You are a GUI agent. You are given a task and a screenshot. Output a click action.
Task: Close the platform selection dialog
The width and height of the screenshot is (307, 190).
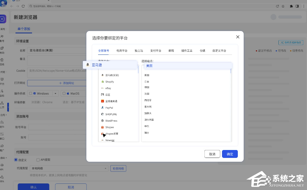click(237, 37)
